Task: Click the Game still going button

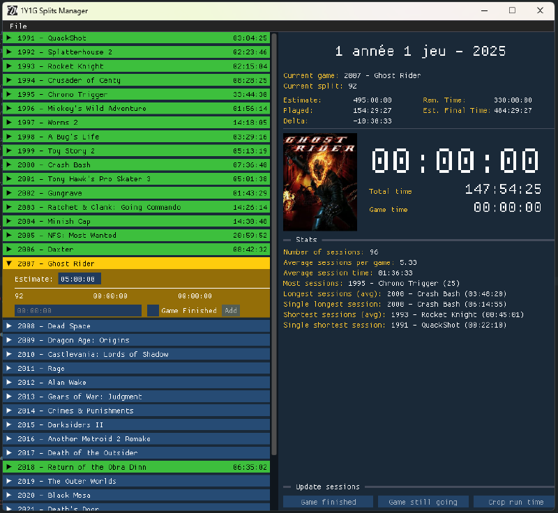Action: (423, 502)
